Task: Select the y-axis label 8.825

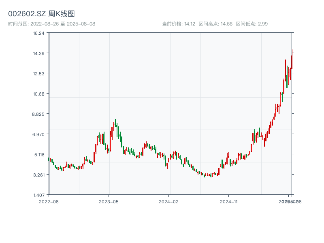Action: pos(38,114)
